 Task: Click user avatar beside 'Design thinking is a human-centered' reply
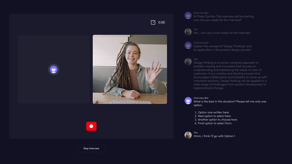click(x=188, y=62)
